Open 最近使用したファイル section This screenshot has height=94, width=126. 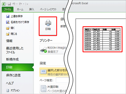15,50
